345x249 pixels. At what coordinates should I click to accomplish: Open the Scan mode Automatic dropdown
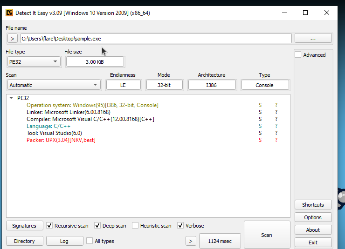tap(54, 85)
